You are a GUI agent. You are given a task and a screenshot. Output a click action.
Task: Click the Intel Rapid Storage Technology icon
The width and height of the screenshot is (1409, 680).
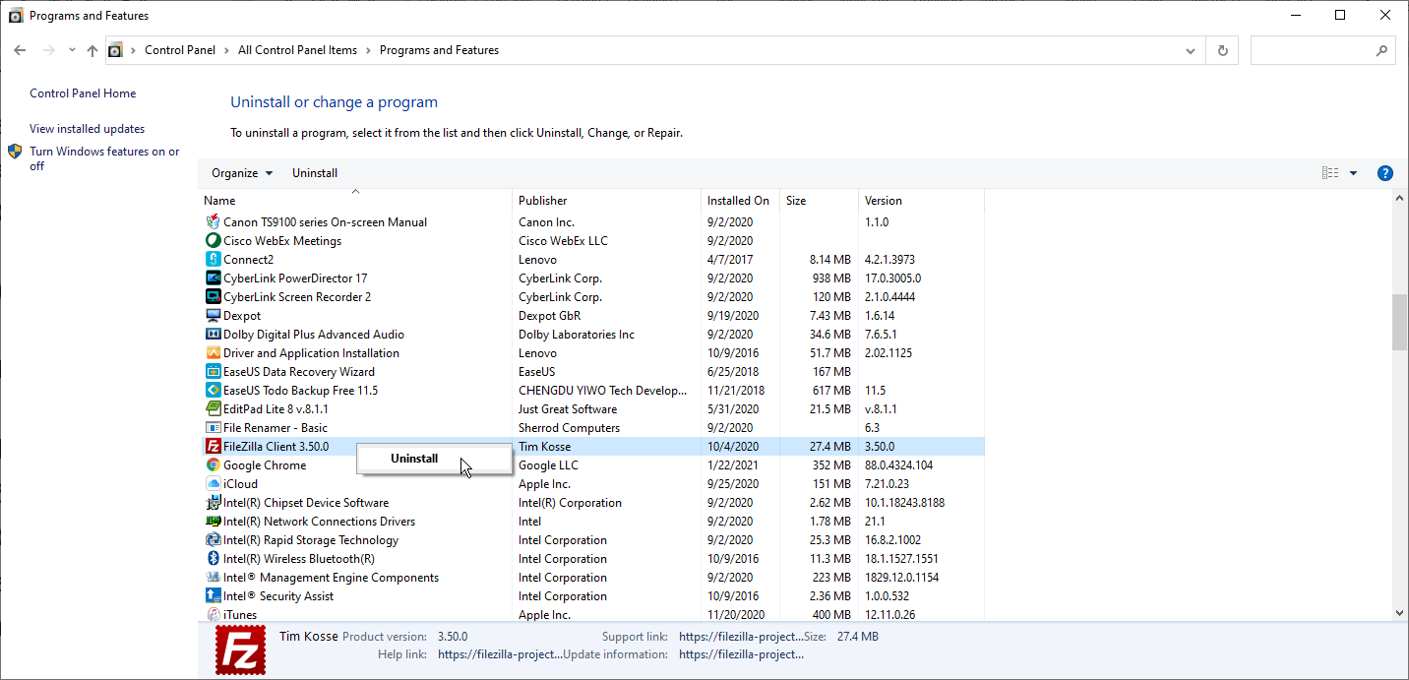213,540
